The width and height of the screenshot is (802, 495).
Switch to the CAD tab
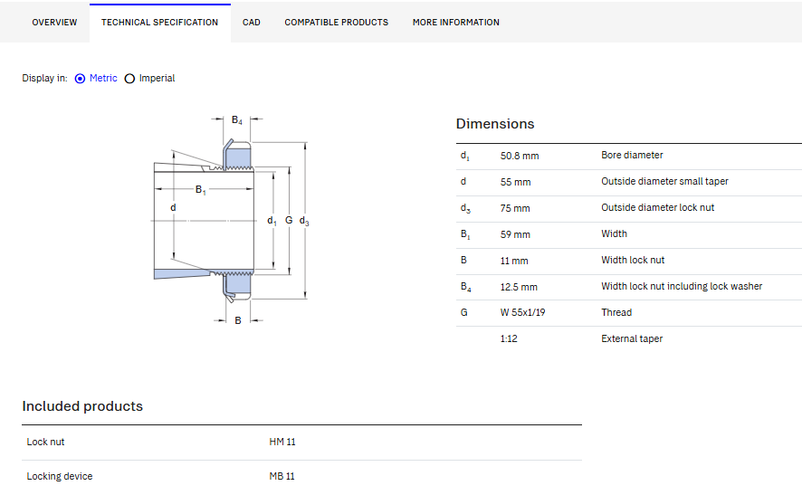(x=251, y=23)
